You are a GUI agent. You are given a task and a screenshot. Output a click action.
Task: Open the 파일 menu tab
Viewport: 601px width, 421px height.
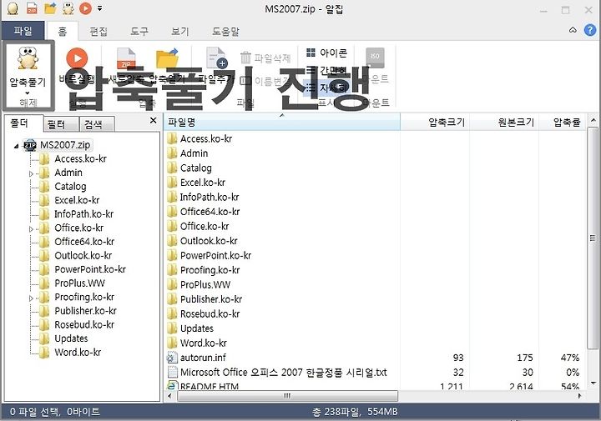click(23, 31)
